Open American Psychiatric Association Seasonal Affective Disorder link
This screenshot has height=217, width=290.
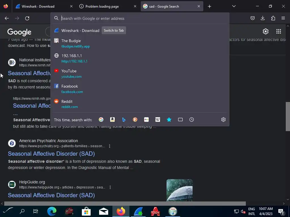52,154
